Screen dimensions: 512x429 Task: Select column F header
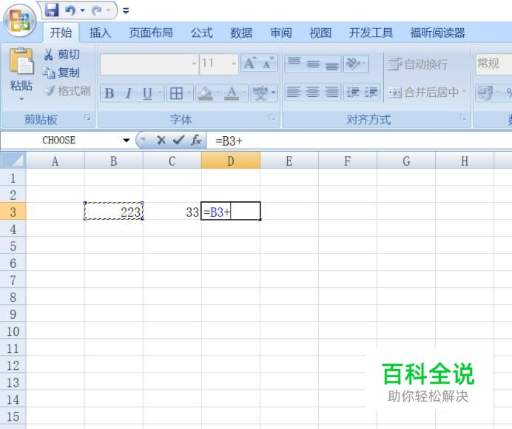click(x=348, y=161)
